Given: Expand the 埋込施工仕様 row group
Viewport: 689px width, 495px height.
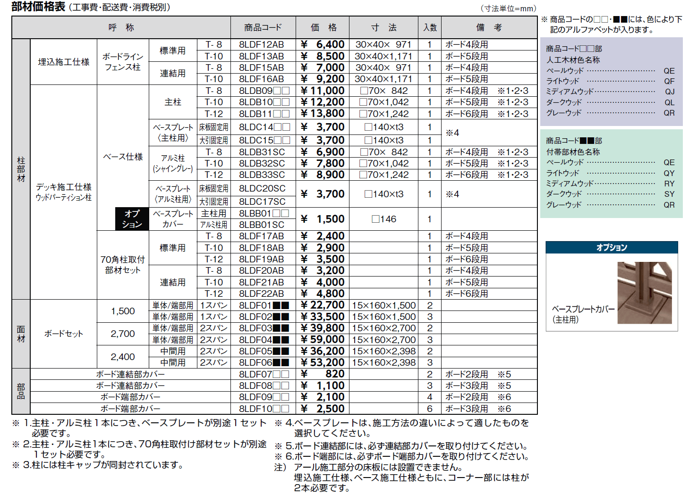Looking at the screenshot, I should [63, 62].
